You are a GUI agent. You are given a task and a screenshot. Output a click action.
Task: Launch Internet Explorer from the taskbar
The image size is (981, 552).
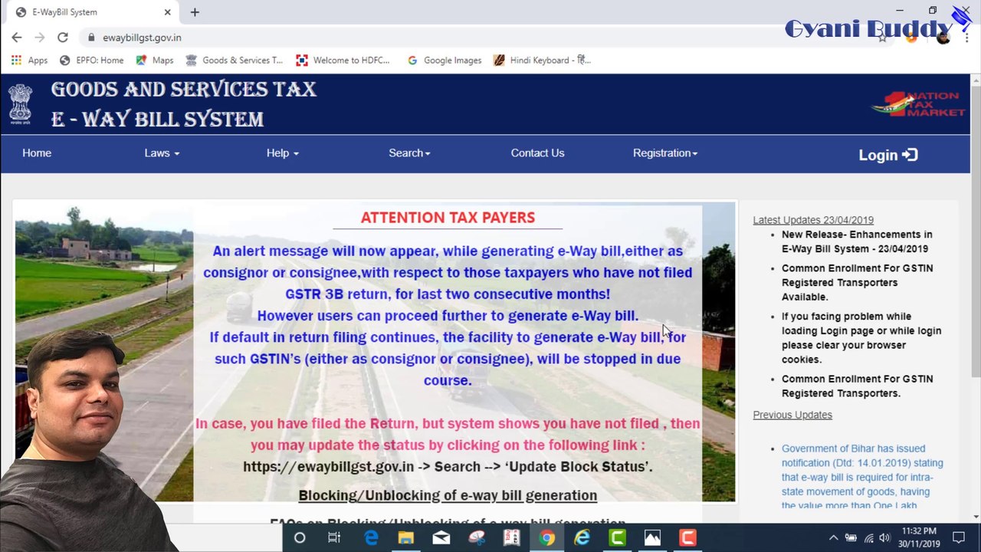(582, 538)
